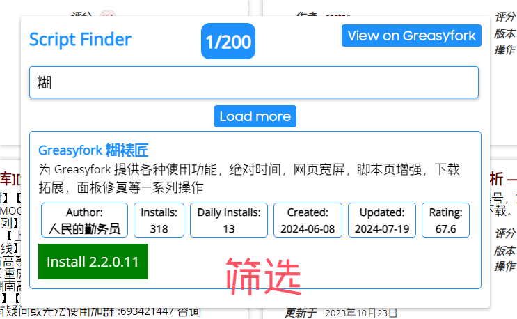The width and height of the screenshot is (517, 319).
Task: Click the Script Finder panel title
Action: (x=80, y=40)
